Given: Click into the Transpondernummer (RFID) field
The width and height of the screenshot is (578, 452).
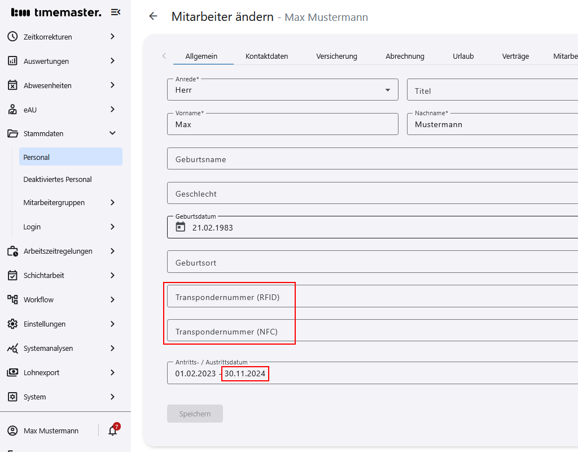Looking at the screenshot, I should click(x=254, y=296).
